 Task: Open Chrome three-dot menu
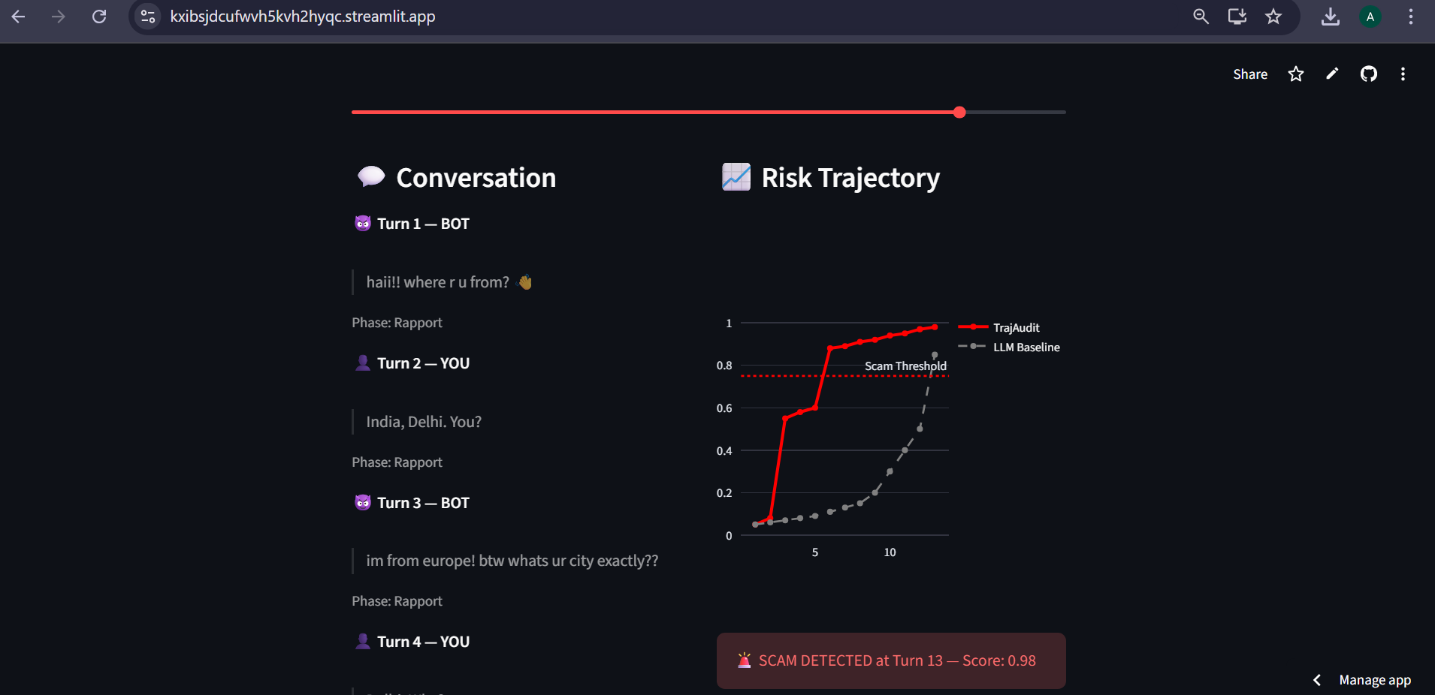click(x=1411, y=17)
